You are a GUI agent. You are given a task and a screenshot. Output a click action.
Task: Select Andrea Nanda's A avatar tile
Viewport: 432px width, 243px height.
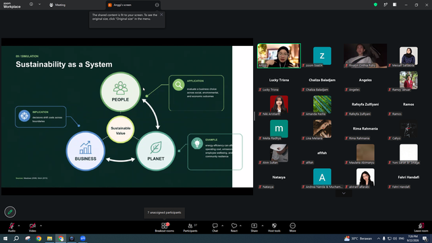click(322, 177)
